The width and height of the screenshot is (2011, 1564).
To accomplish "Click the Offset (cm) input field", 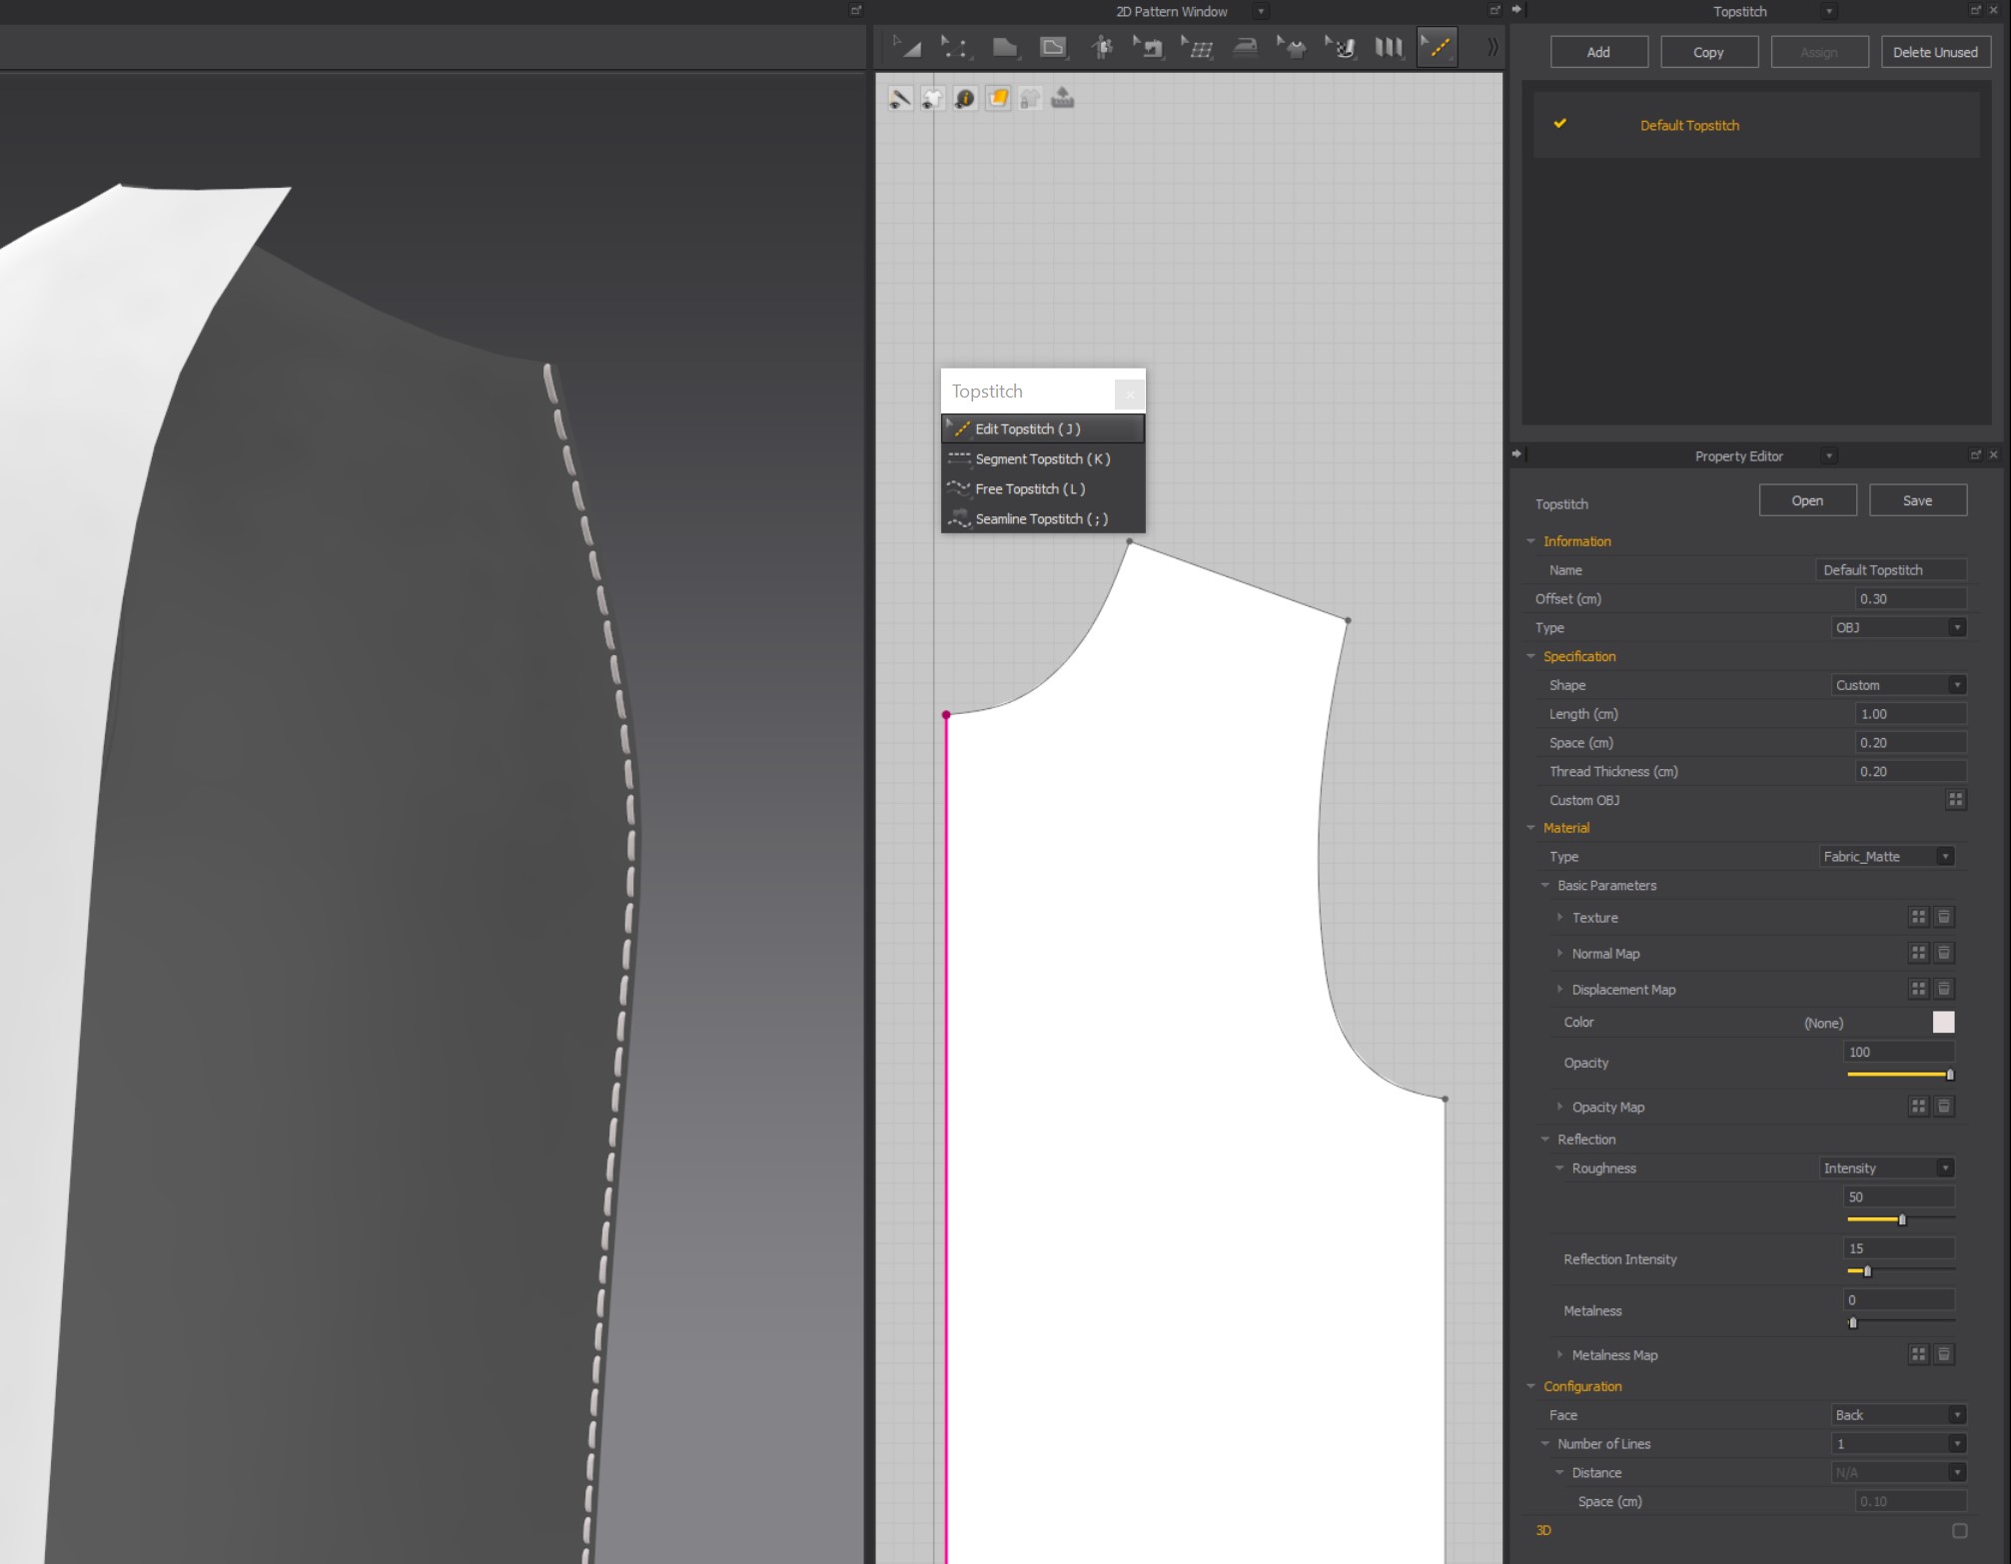I will 1910,598.
